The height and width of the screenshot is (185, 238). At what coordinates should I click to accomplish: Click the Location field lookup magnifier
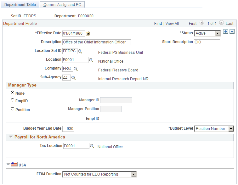91,60
